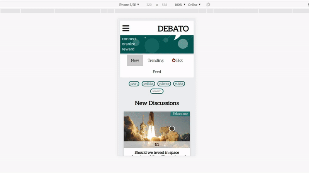The height and width of the screenshot is (173, 309).
Task: Filter by the politics tag
Action: [148, 83]
